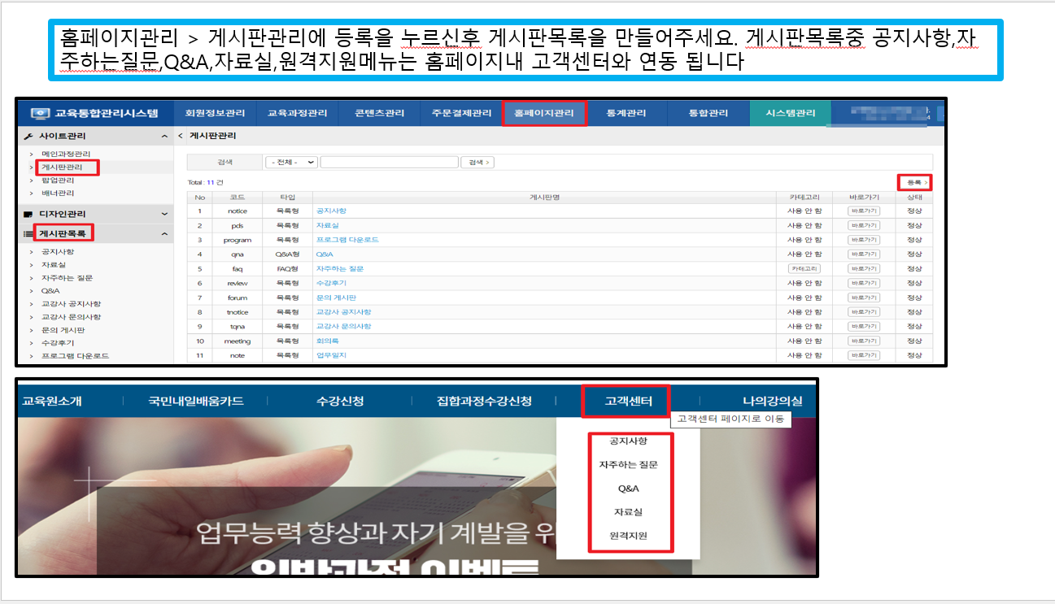Expand the 디자인관리 sidebar section

click(165, 214)
